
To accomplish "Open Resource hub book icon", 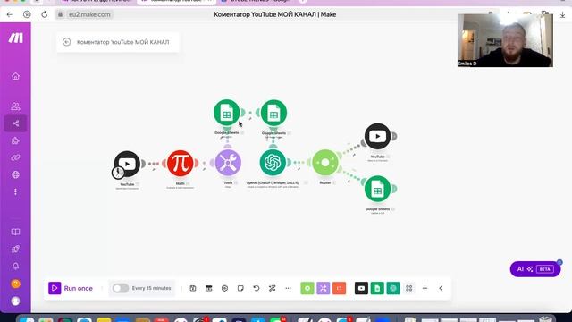I will pyautogui.click(x=15, y=232).
